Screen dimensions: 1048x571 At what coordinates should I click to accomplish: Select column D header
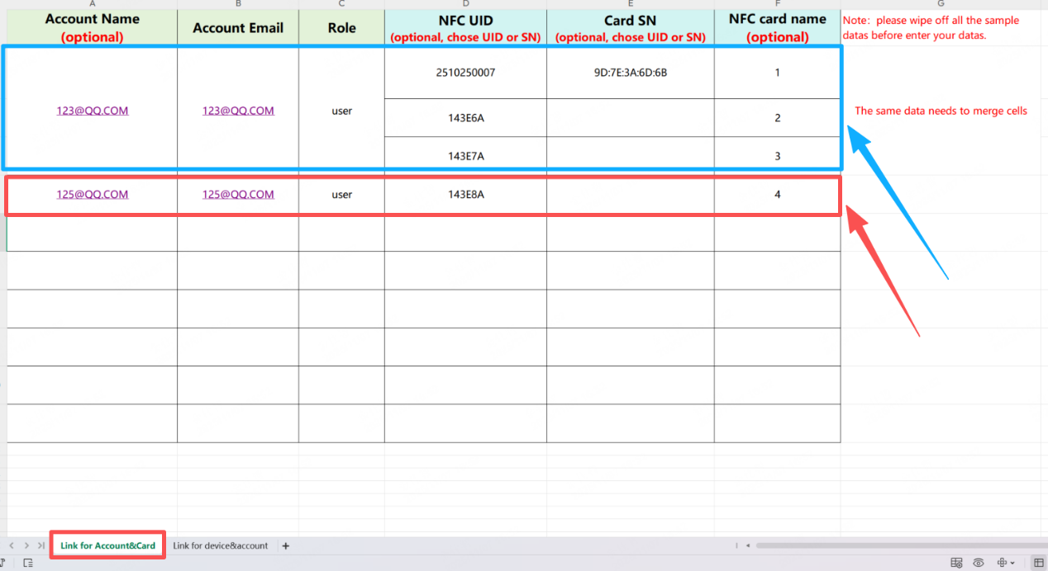(465, 4)
